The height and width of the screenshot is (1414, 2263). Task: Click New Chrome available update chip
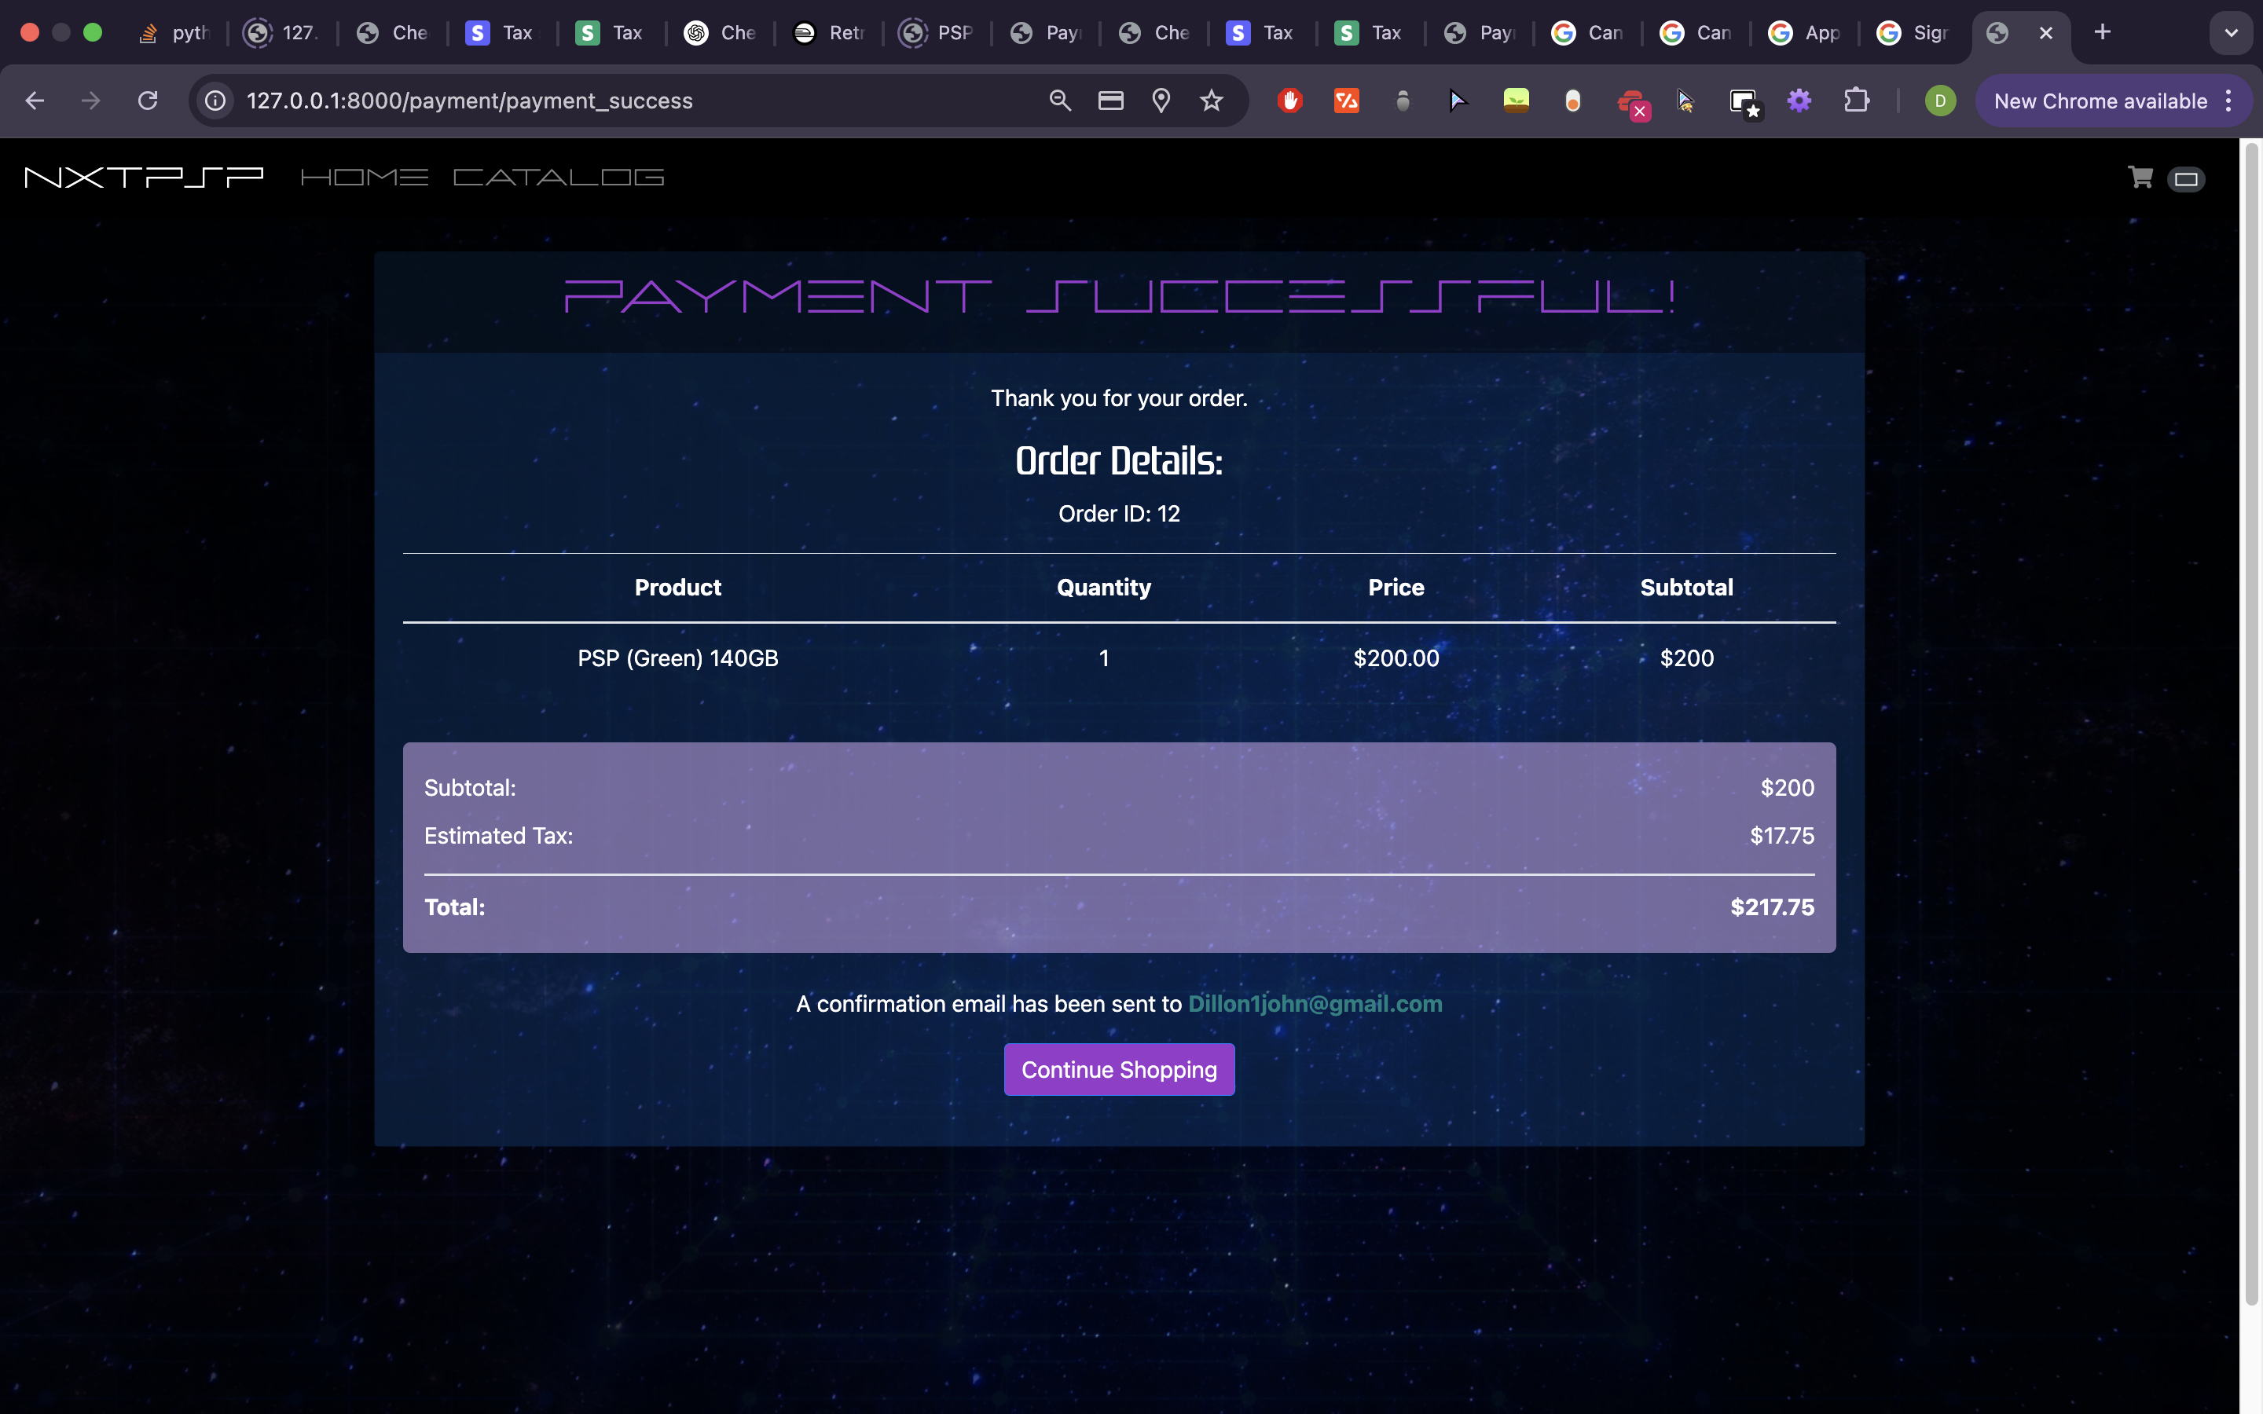(2100, 101)
